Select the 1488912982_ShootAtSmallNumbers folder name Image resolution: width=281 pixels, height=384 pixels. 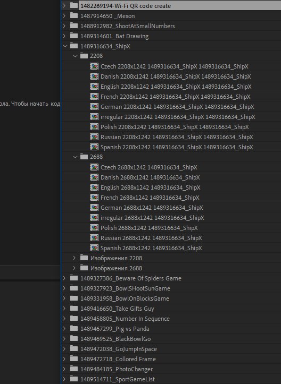coord(128,26)
